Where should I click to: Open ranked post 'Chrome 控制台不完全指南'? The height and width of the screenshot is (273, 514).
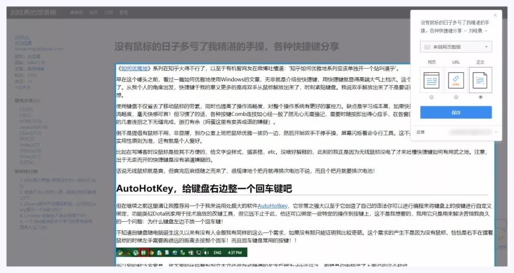point(53,215)
